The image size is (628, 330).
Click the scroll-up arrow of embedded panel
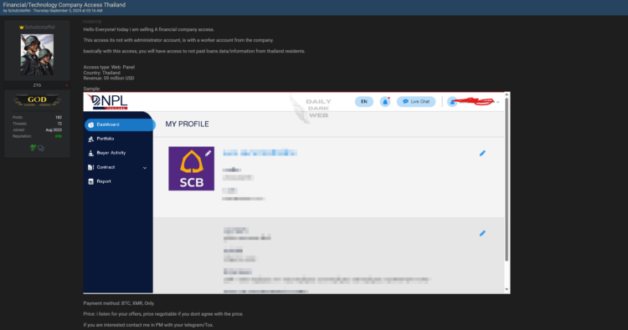[507, 94]
